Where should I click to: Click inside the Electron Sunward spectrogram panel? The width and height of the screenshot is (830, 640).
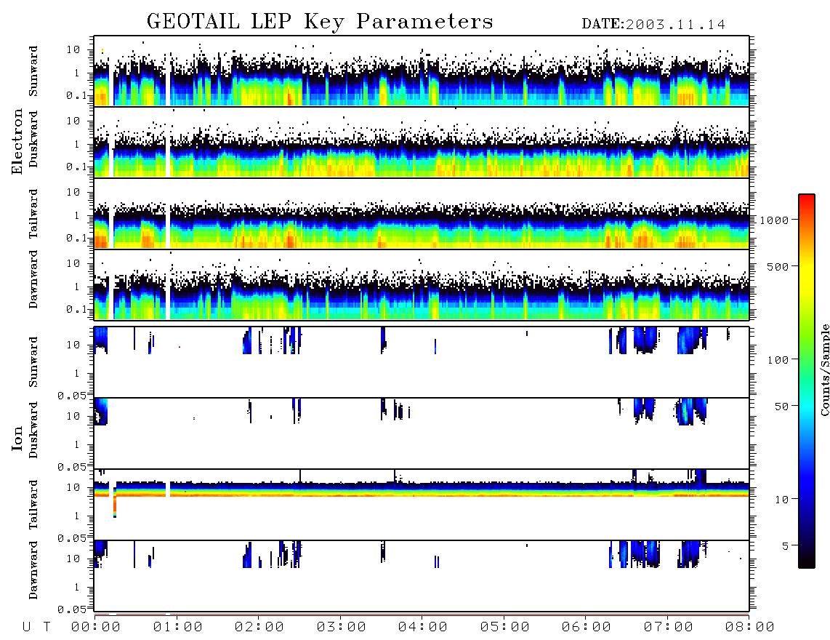(422, 71)
